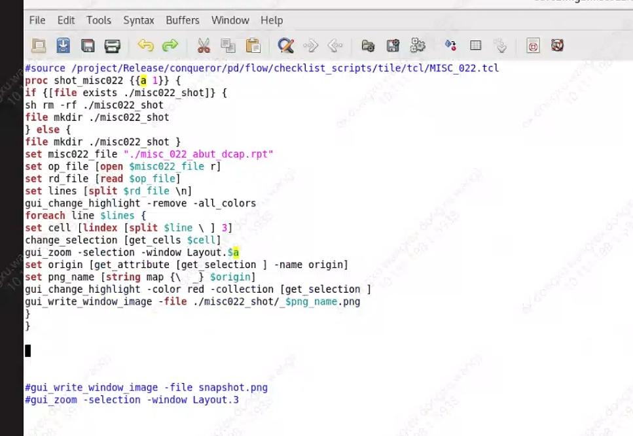Paste from clipboard icon
This screenshot has width=633, height=436.
point(253,46)
